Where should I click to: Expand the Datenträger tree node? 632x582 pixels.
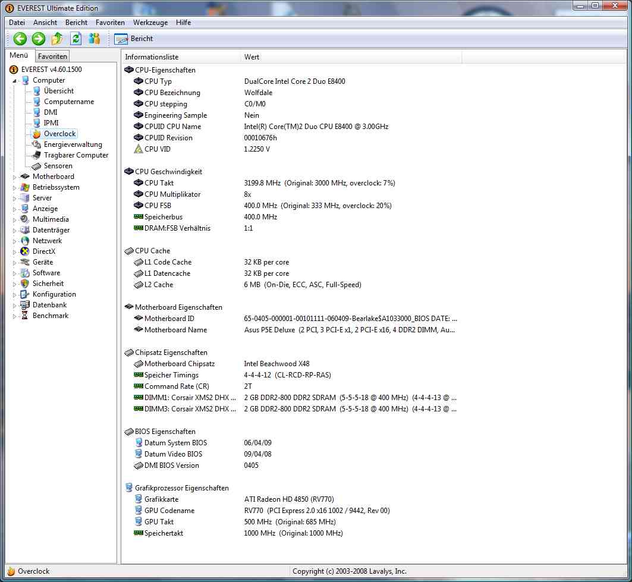tap(14, 231)
